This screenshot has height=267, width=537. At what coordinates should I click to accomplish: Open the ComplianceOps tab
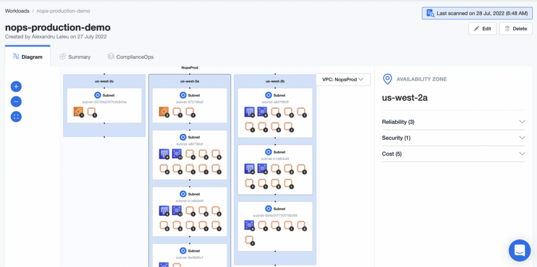pyautogui.click(x=131, y=57)
